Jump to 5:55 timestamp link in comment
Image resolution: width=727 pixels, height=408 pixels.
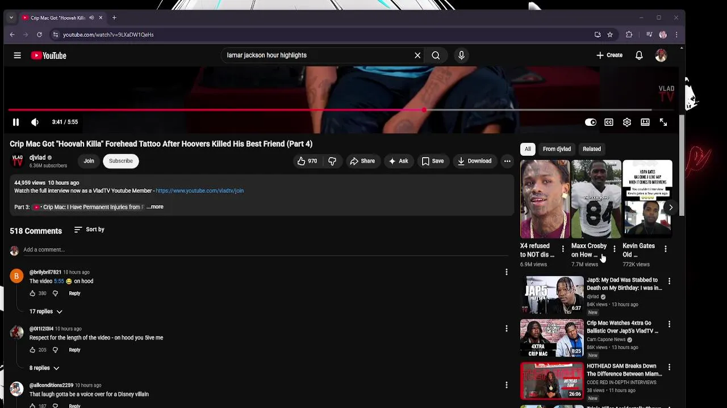(x=59, y=281)
